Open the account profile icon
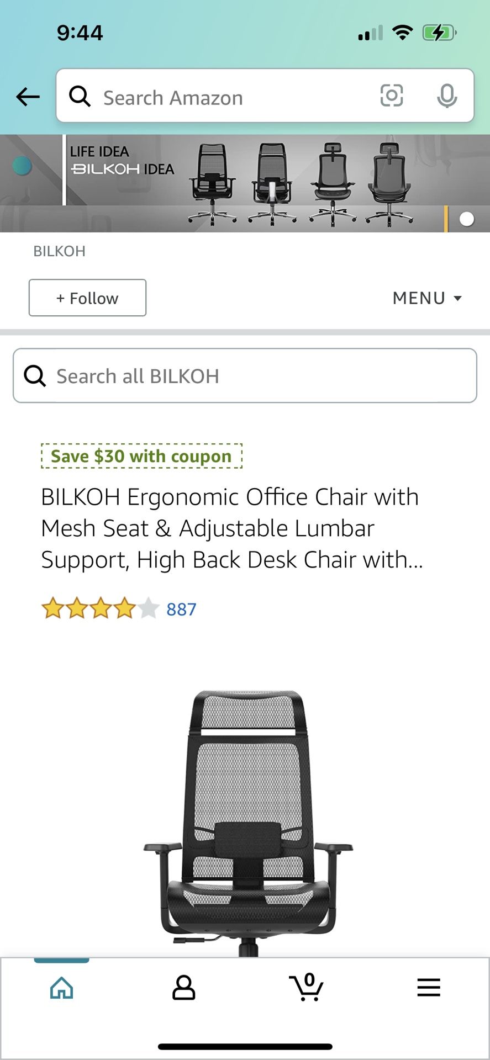The image size is (490, 1060). pyautogui.click(x=184, y=988)
